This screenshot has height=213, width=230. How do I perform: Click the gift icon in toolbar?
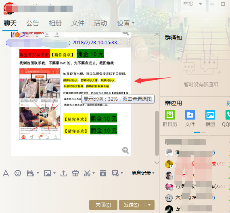(x=75, y=173)
